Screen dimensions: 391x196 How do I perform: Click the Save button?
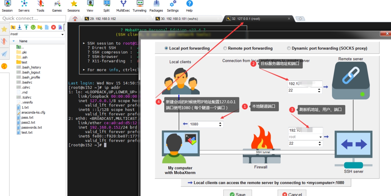(x=237, y=194)
